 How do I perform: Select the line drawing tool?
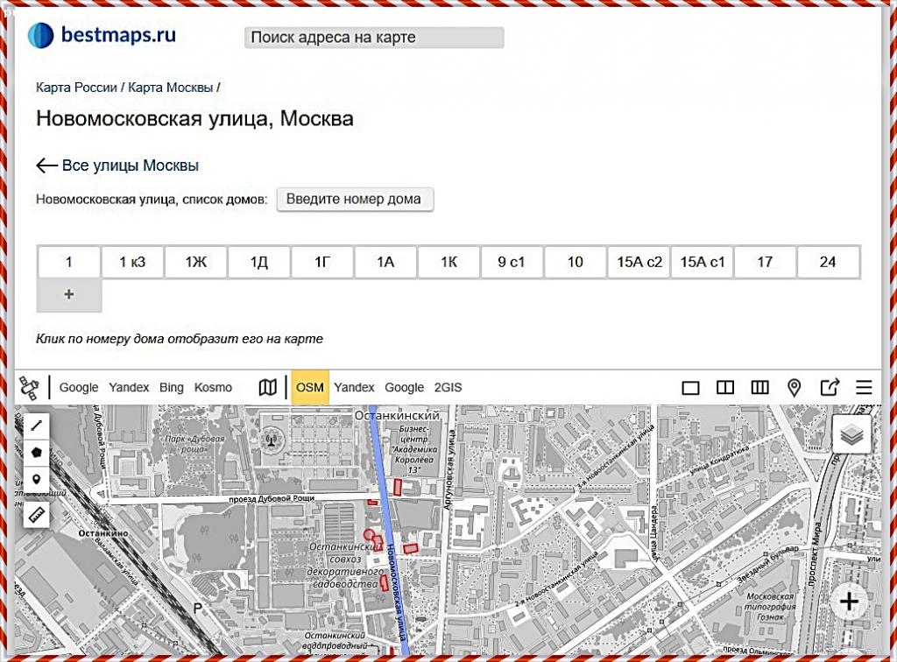click(x=37, y=426)
